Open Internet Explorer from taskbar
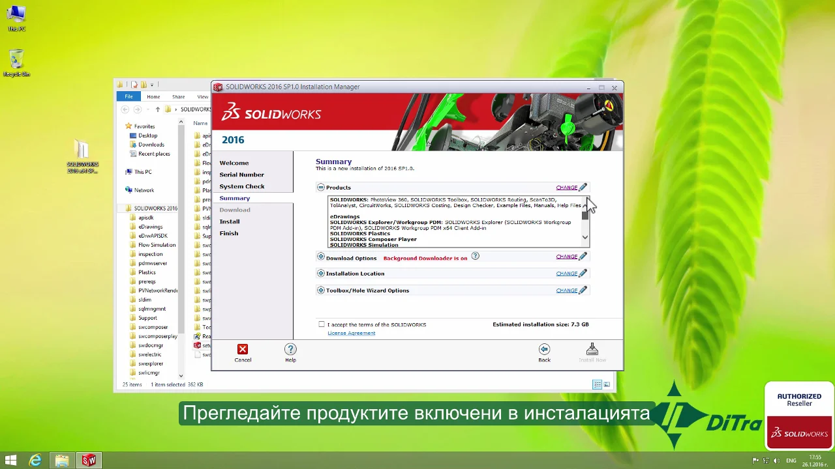 point(35,461)
